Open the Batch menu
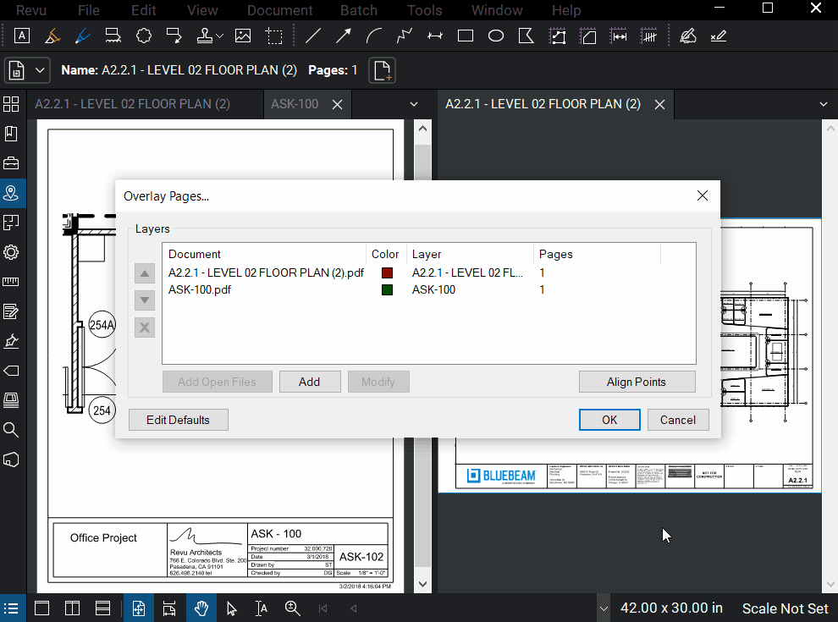Screen dimensions: 838x622 click(358, 10)
